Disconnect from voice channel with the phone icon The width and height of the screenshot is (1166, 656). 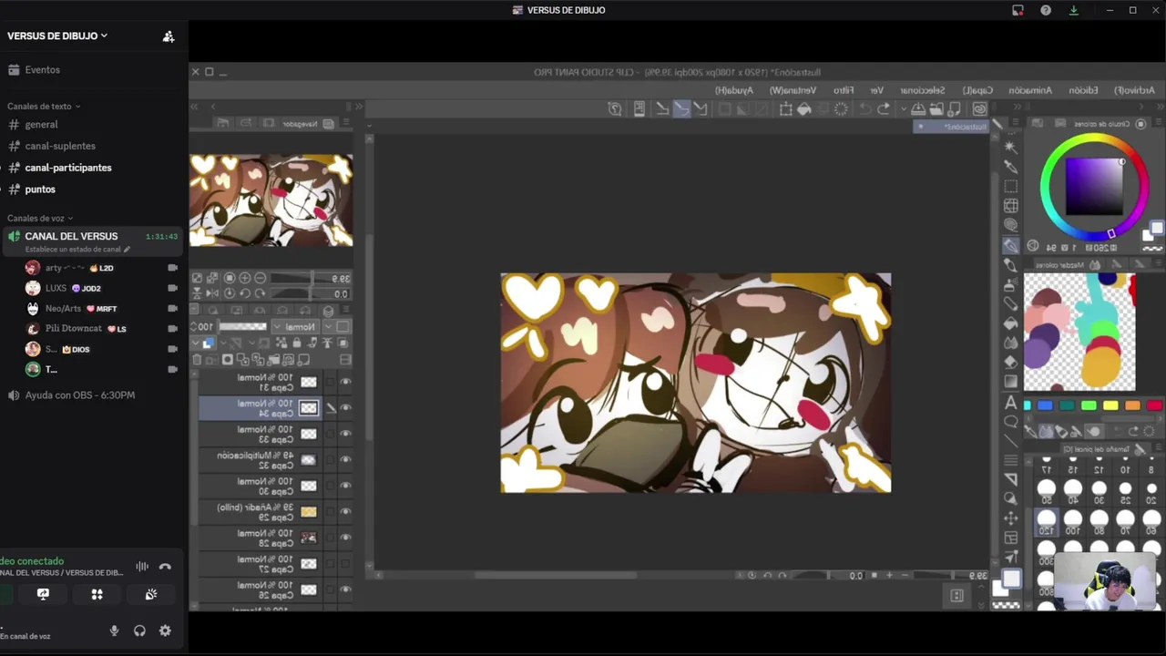point(165,567)
